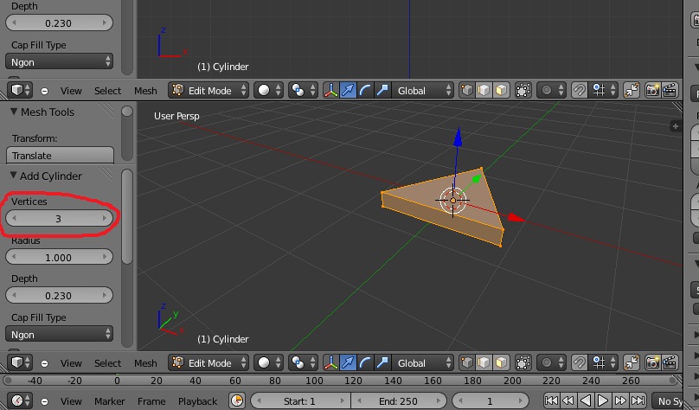
Task: Open viewport shading selector in upper 3D header
Action: point(270,90)
